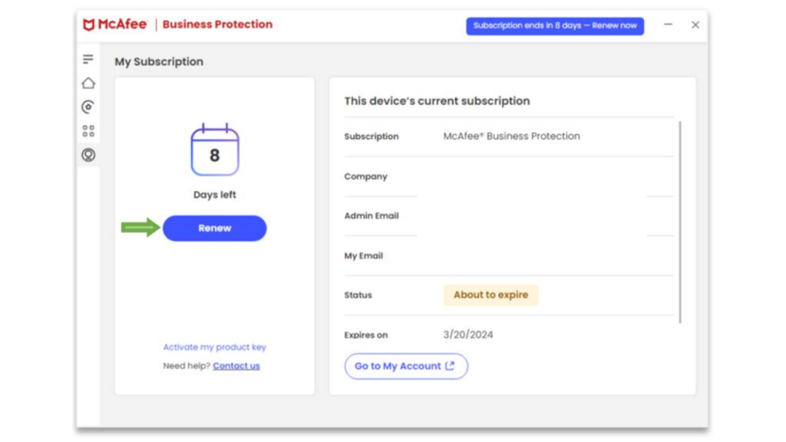Image resolution: width=786 pixels, height=442 pixels.
Task: Select the account icon in the sidebar
Action: [x=88, y=155]
